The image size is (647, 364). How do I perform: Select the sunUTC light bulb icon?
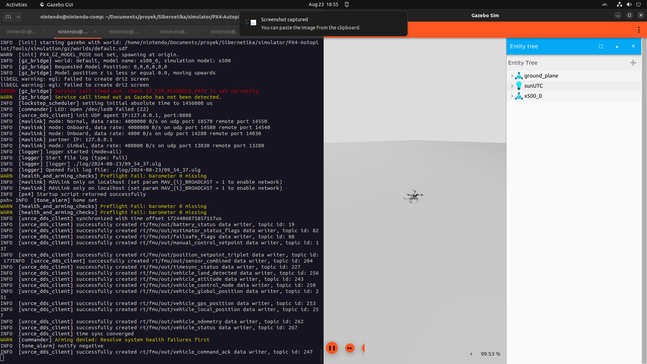[519, 86]
